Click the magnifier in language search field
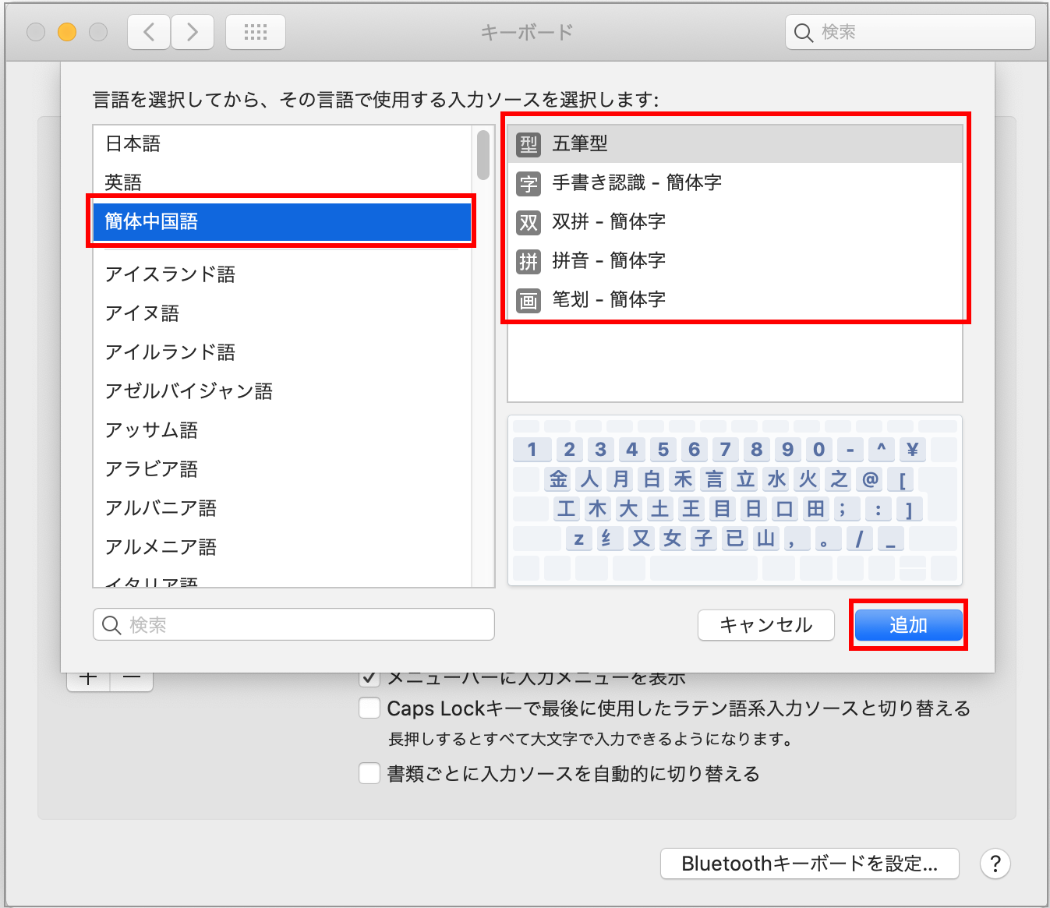 pyautogui.click(x=111, y=625)
